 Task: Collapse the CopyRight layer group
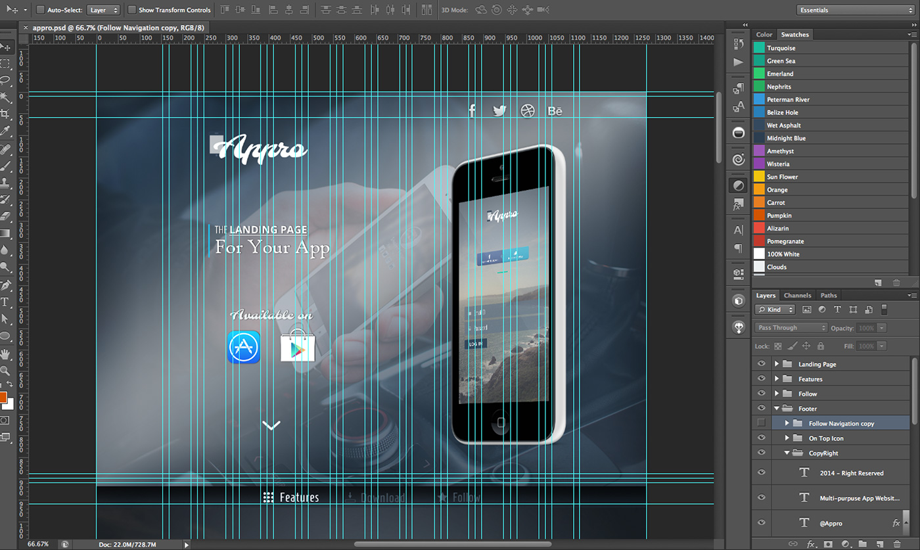point(787,453)
